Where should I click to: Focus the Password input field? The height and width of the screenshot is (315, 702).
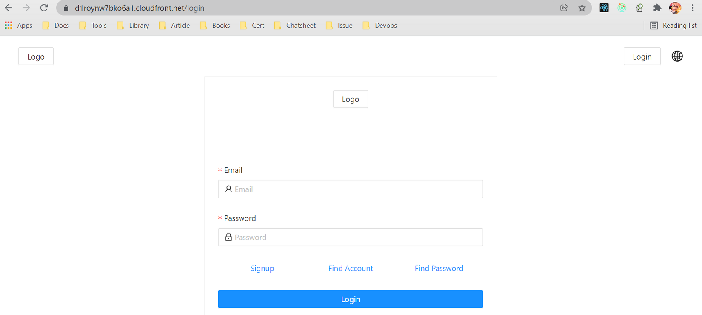(351, 237)
